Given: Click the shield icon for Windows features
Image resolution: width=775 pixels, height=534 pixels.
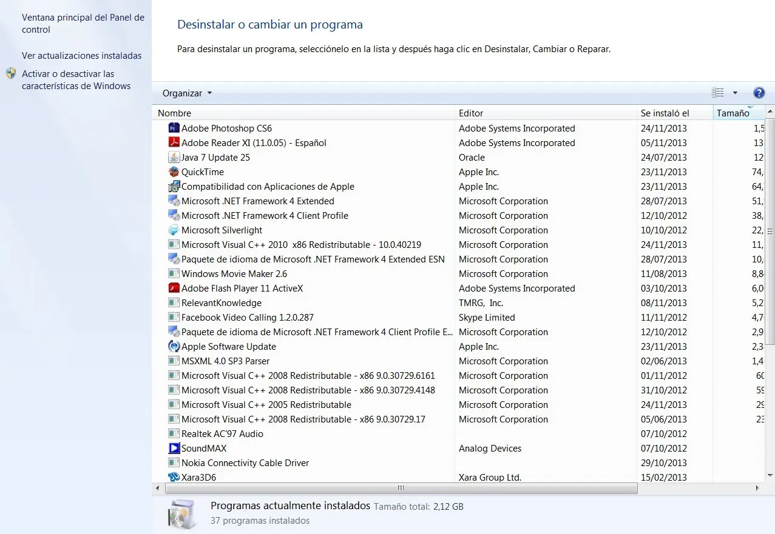Looking at the screenshot, I should 11,74.
